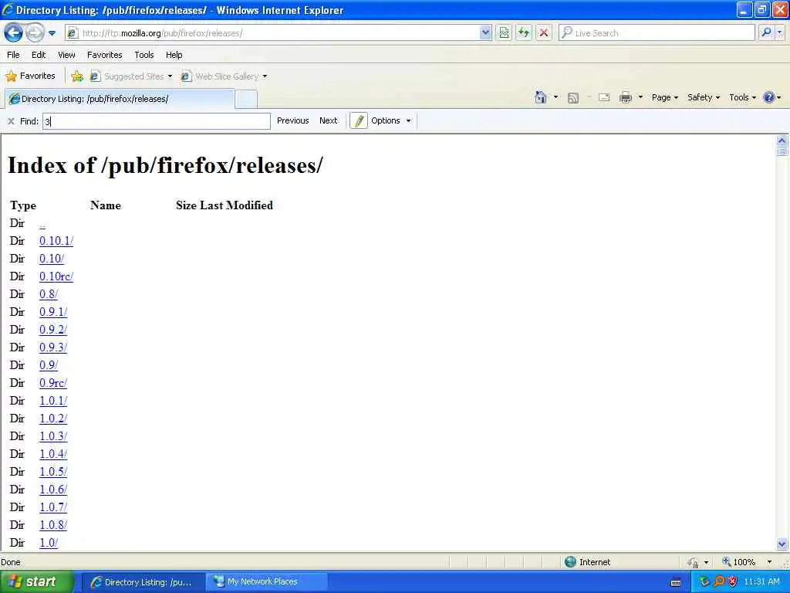Open the 0.10.1/ directory link

tap(56, 241)
